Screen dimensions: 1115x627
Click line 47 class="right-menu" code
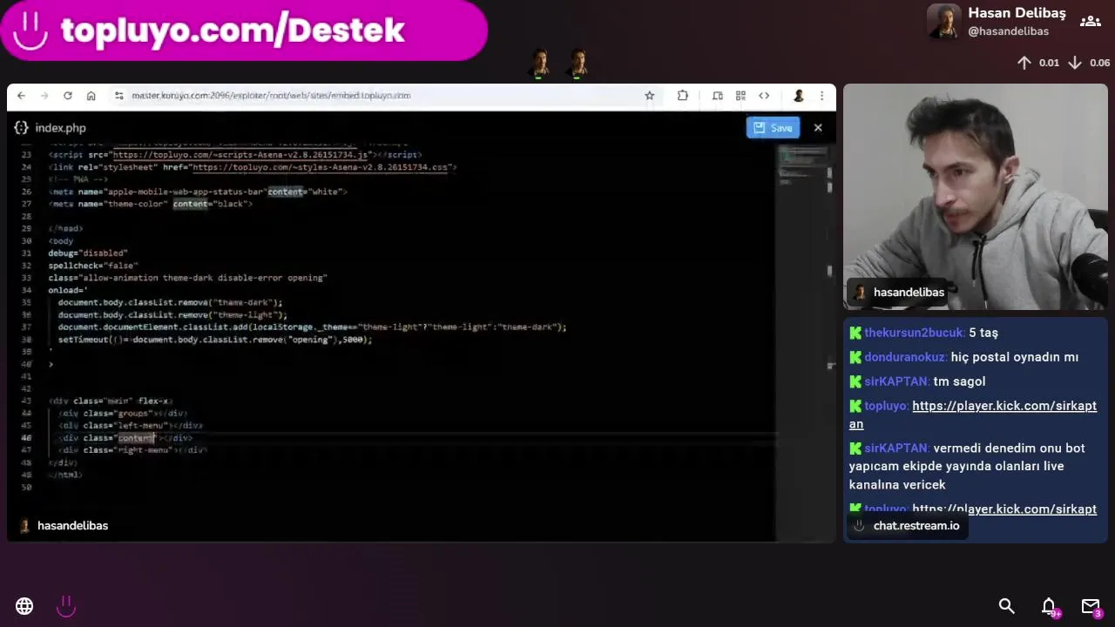point(133,450)
